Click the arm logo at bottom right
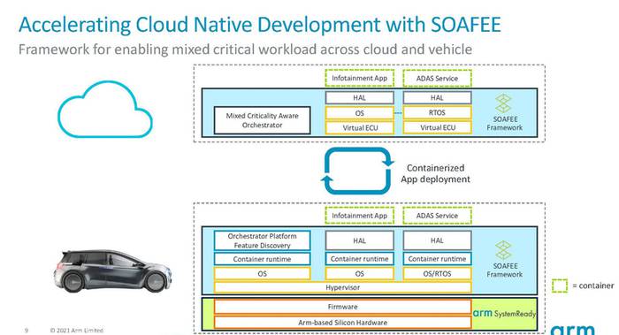 pyautogui.click(x=572, y=330)
